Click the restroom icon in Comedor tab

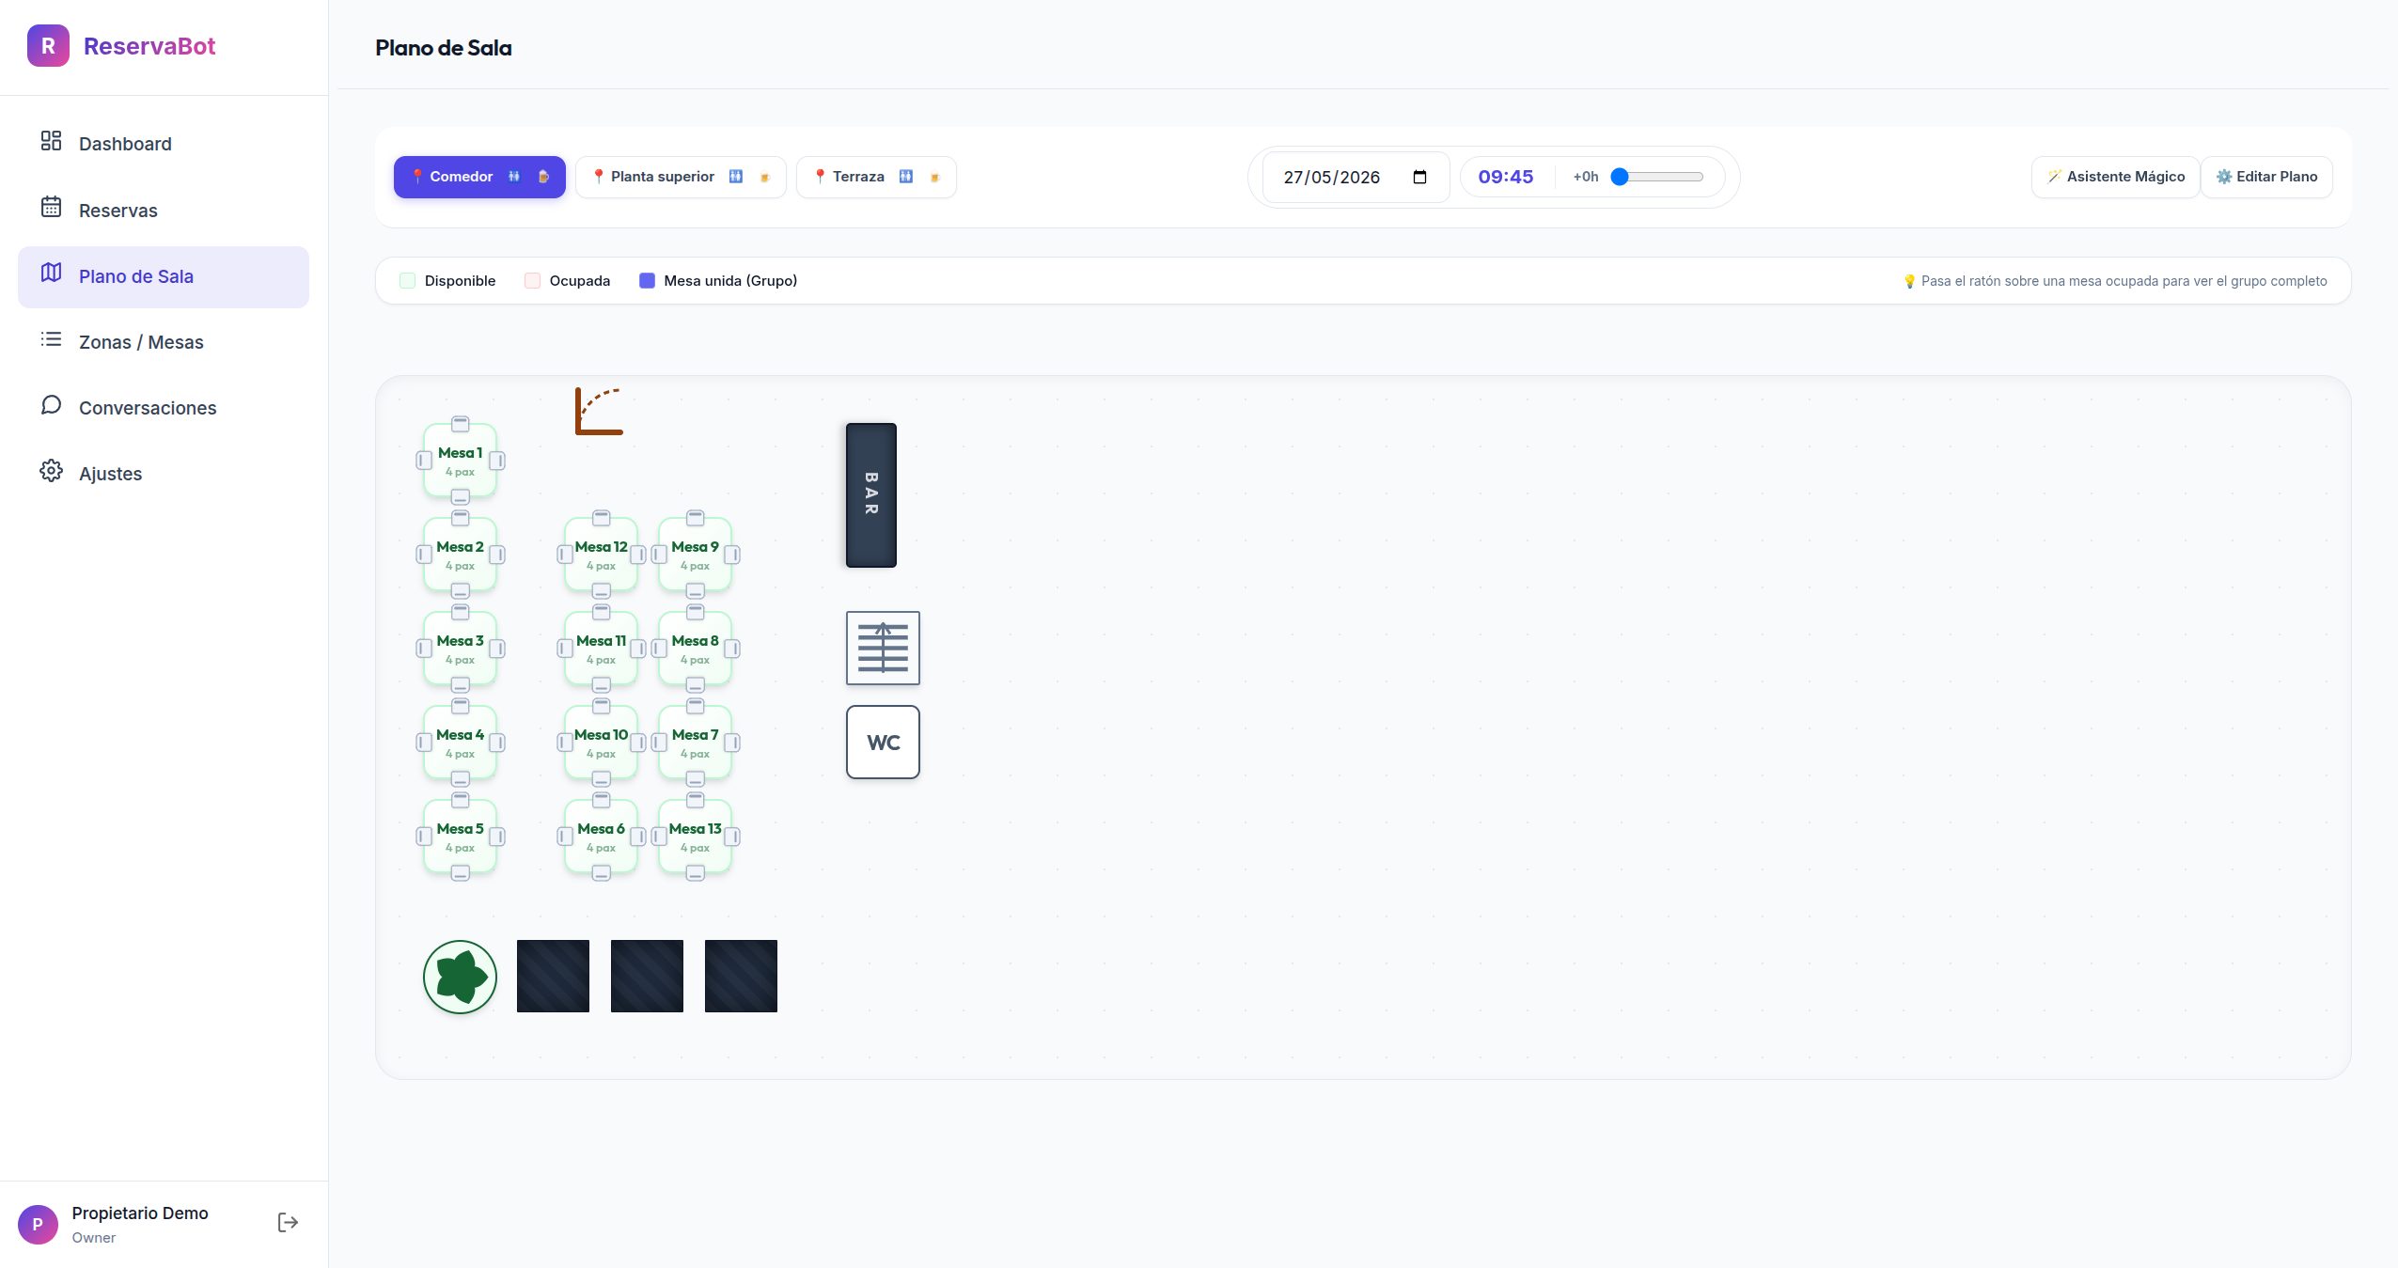tap(514, 177)
